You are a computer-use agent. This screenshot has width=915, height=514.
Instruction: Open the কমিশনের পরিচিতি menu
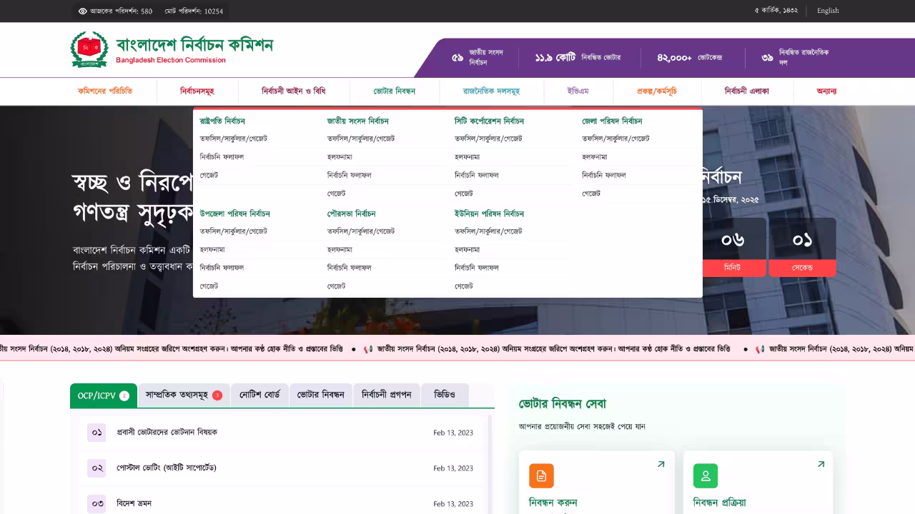tap(105, 91)
